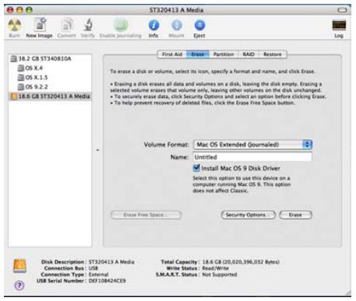
Task: Switch to the First Aid tab
Action: pos(172,54)
